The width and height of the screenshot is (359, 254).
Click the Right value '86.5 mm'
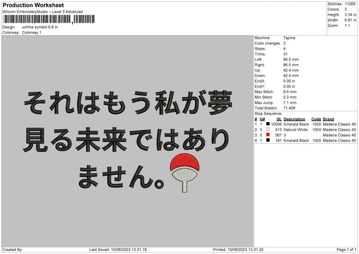[x=291, y=65]
